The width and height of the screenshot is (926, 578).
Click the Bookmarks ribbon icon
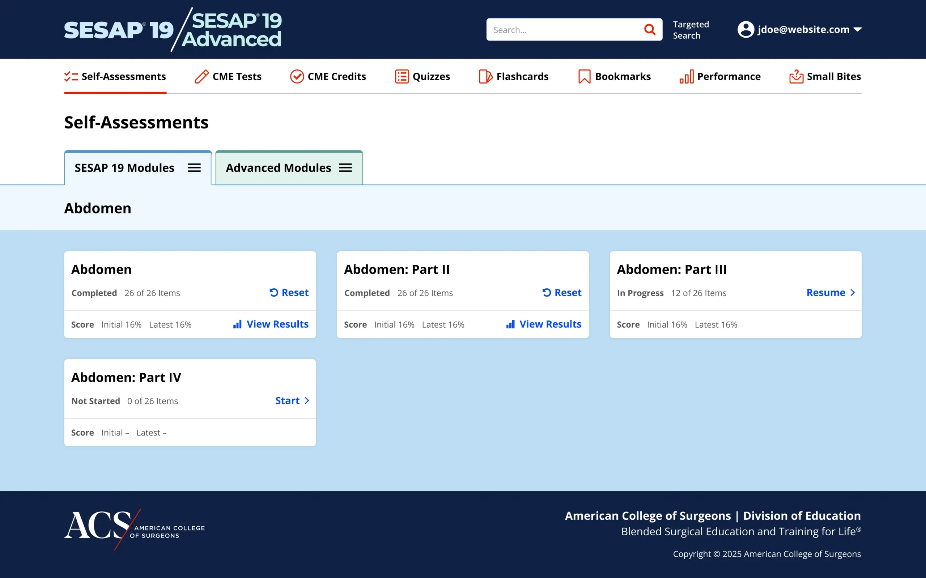[x=584, y=76]
